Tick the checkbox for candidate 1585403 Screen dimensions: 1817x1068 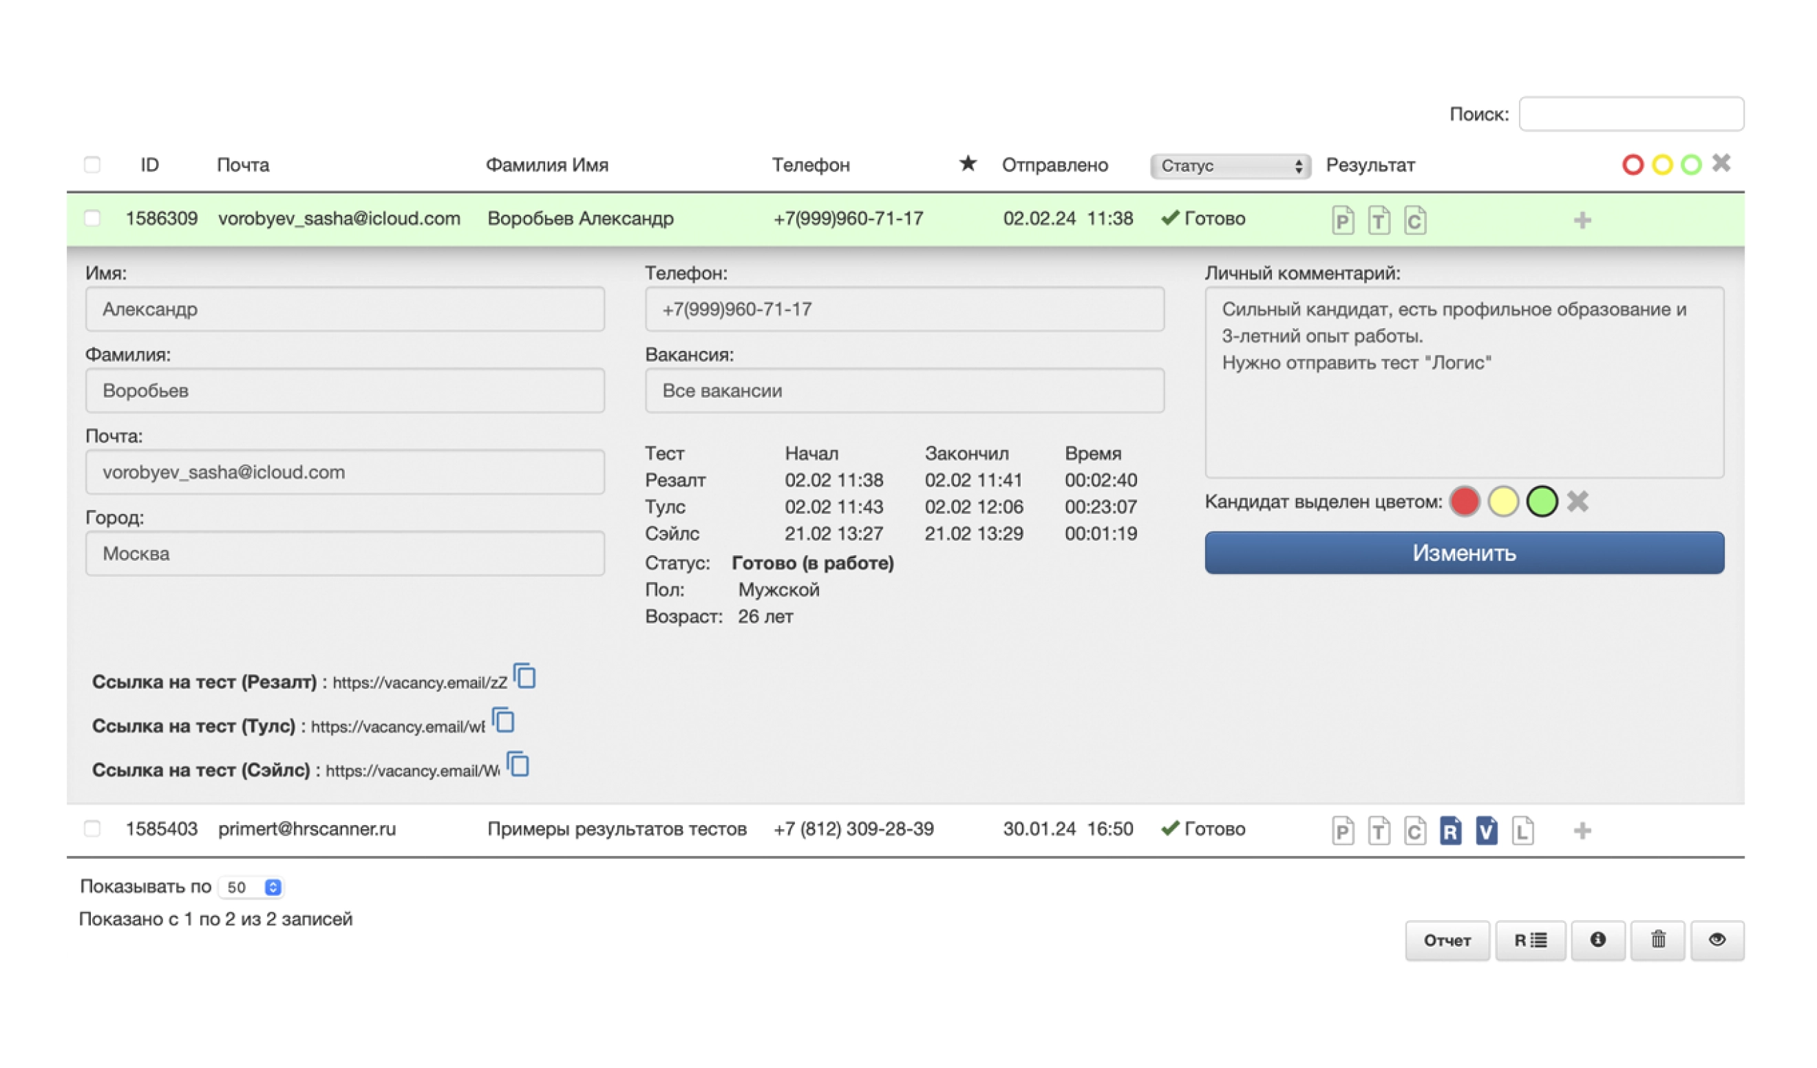[92, 829]
